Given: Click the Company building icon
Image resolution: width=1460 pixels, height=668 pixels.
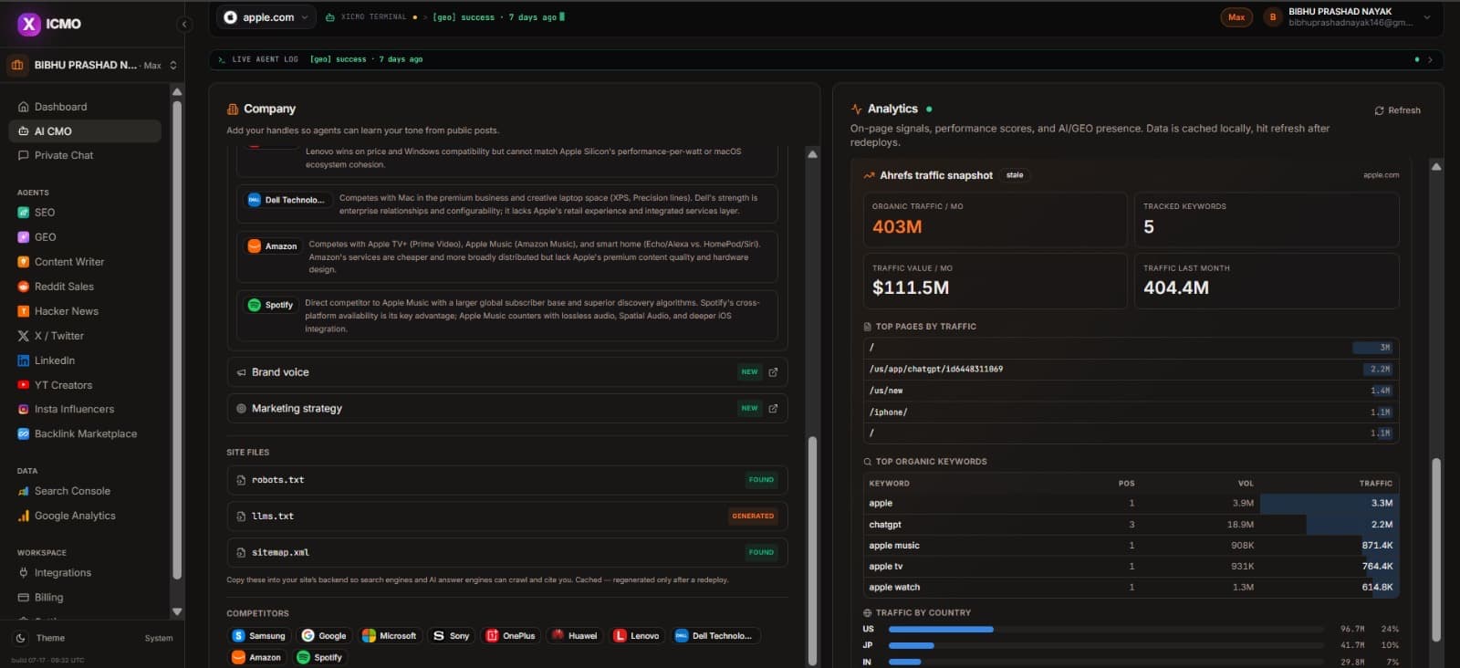Looking at the screenshot, I should click(x=233, y=109).
